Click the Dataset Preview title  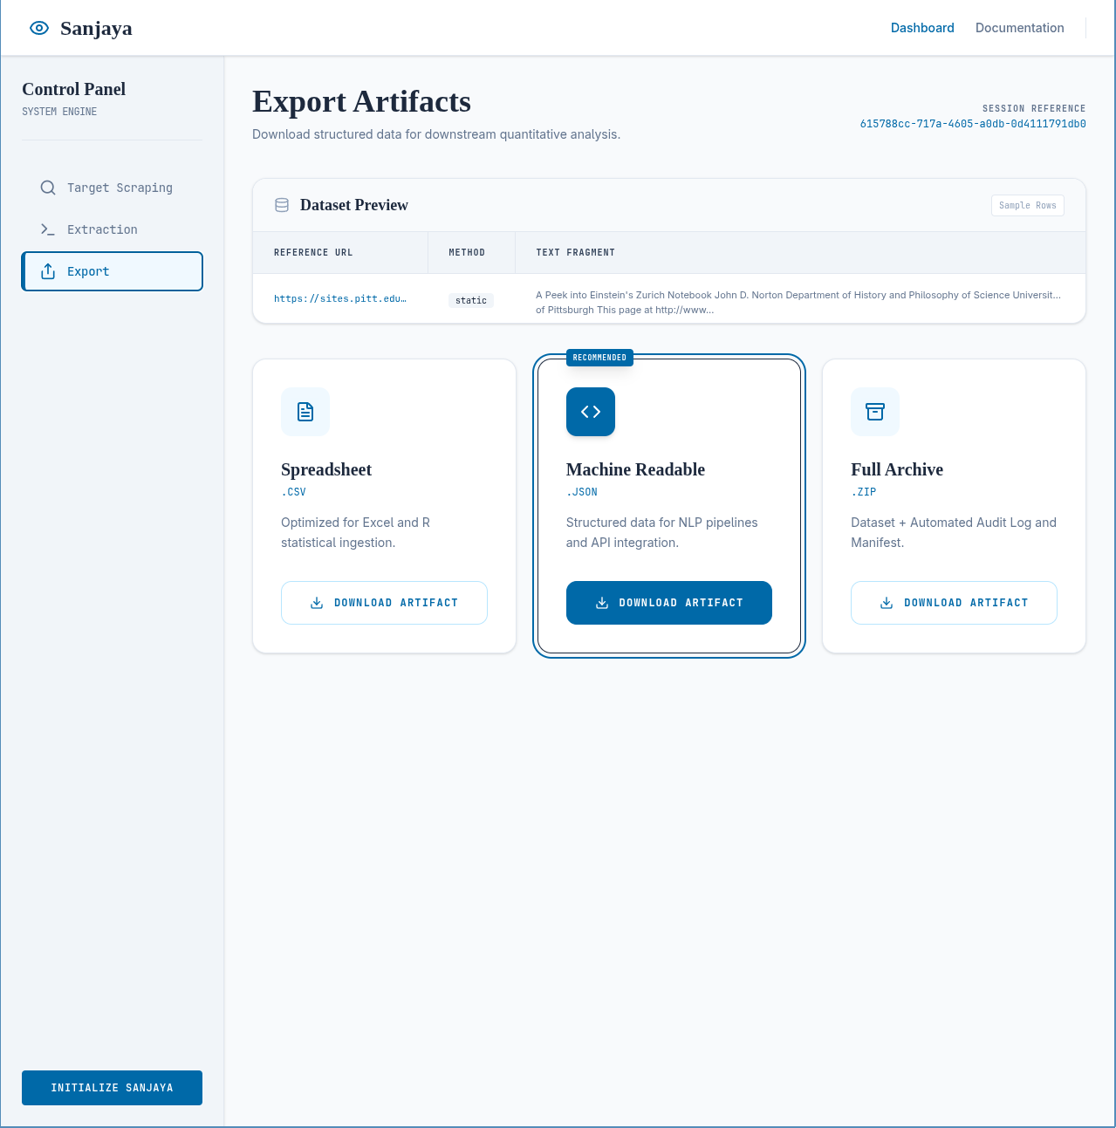pyautogui.click(x=354, y=205)
